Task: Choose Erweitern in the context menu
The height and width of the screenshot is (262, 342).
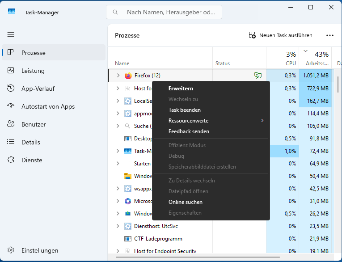Action: [x=211, y=89]
